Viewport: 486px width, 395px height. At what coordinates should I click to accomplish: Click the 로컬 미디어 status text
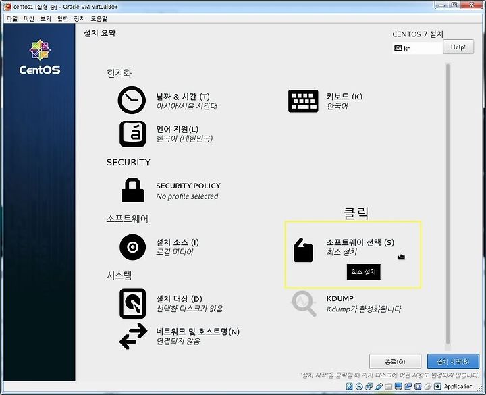[x=175, y=252]
